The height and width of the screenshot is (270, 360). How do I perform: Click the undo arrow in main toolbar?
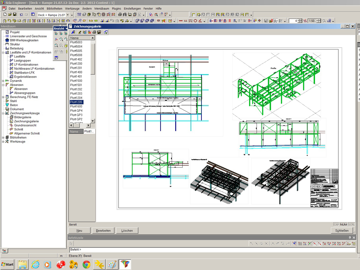21,15
